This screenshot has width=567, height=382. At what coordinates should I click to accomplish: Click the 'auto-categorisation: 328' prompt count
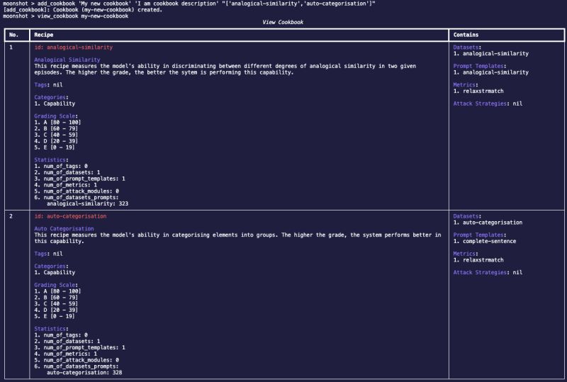point(84,373)
